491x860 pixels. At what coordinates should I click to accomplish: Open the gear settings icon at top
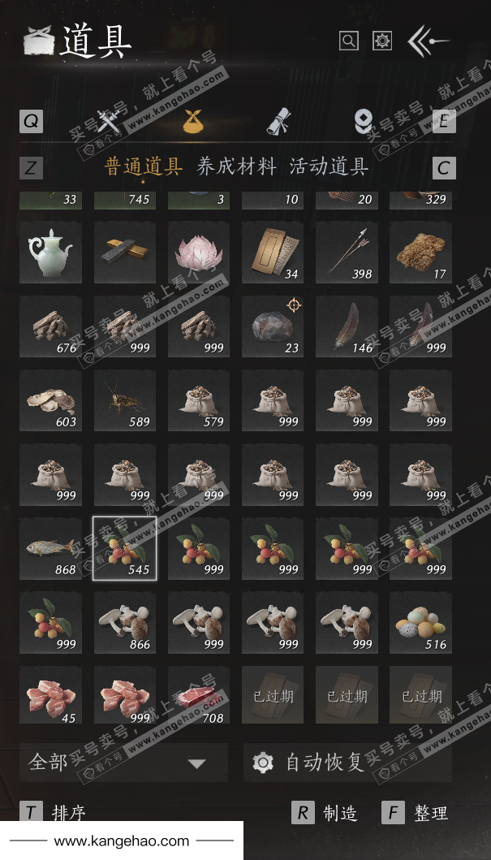tap(382, 41)
